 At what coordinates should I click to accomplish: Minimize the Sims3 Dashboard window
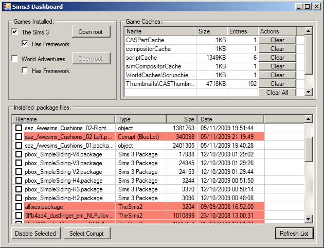click(x=299, y=7)
